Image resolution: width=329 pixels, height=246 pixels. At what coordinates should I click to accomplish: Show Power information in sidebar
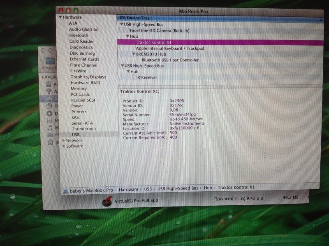[77, 106]
